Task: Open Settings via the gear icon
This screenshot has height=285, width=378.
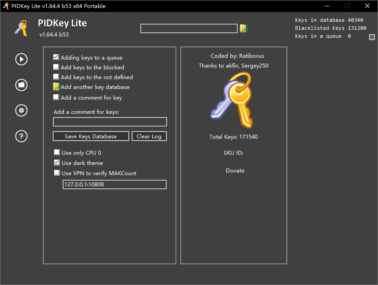Action: (21, 110)
